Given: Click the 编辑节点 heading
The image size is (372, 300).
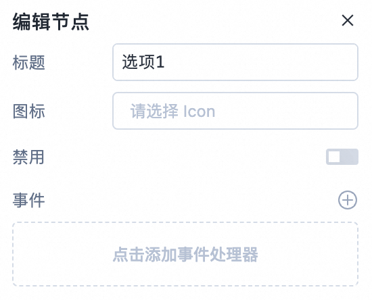Looking at the screenshot, I should click(51, 22).
